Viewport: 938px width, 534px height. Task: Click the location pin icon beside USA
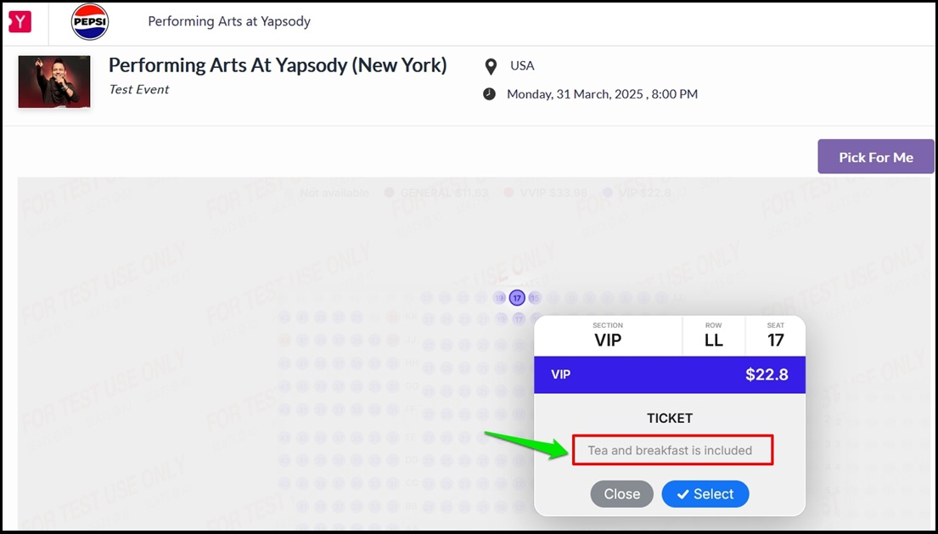[491, 66]
